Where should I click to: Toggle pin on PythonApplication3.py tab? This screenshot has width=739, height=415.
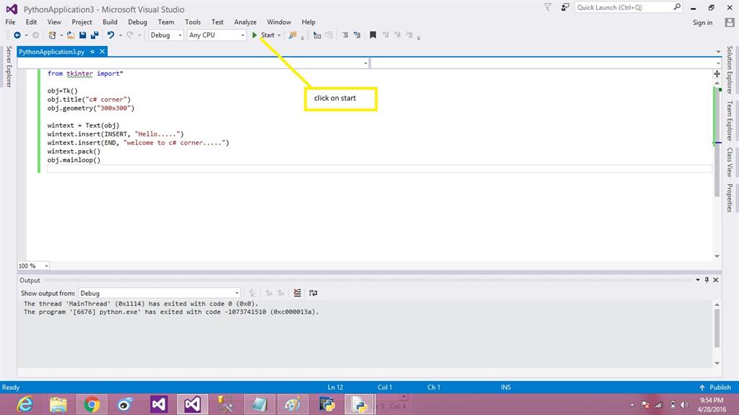92,52
